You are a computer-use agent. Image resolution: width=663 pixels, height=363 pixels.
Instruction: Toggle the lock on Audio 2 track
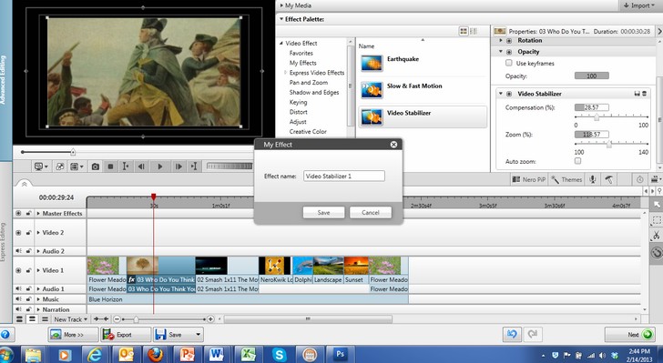coord(28,251)
